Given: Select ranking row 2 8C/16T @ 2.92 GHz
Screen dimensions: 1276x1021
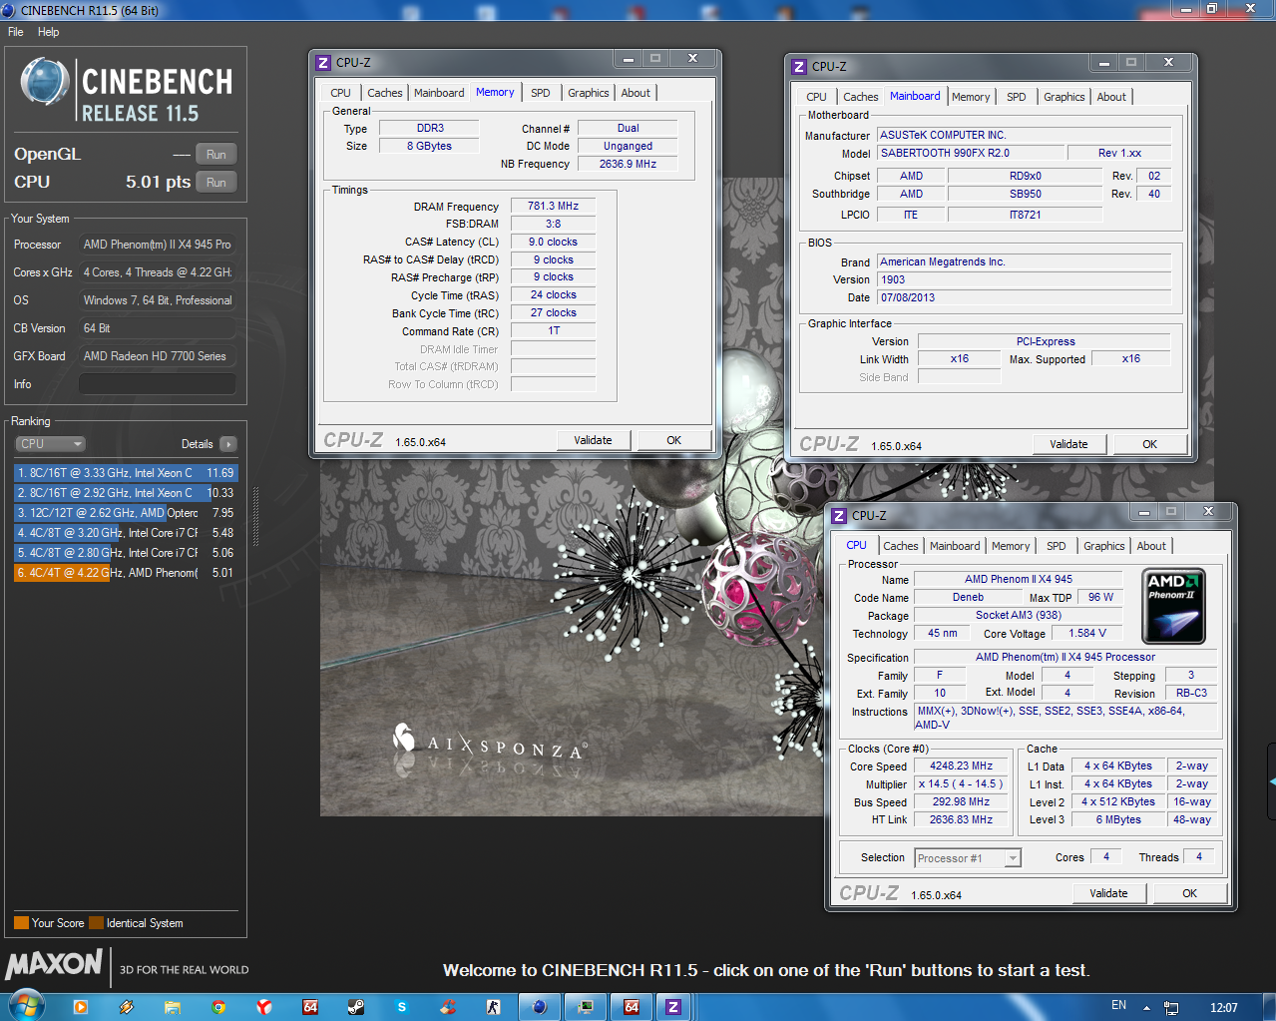Looking at the screenshot, I should click(126, 493).
